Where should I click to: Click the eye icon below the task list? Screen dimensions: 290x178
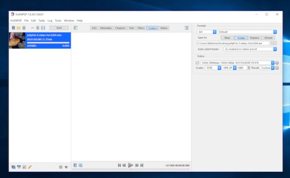point(66,167)
